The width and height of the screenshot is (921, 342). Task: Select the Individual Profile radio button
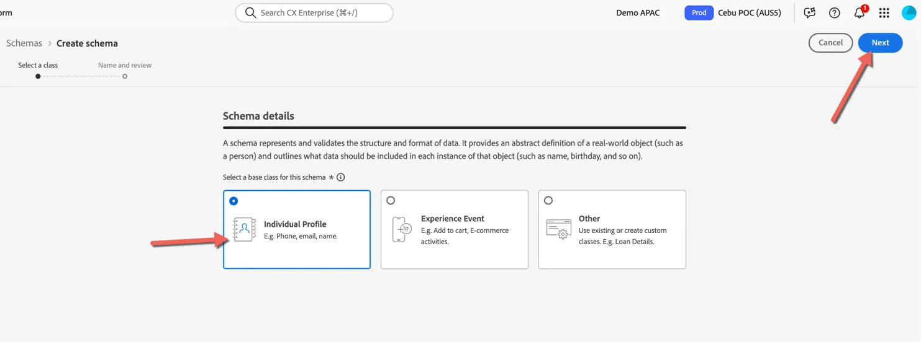234,201
